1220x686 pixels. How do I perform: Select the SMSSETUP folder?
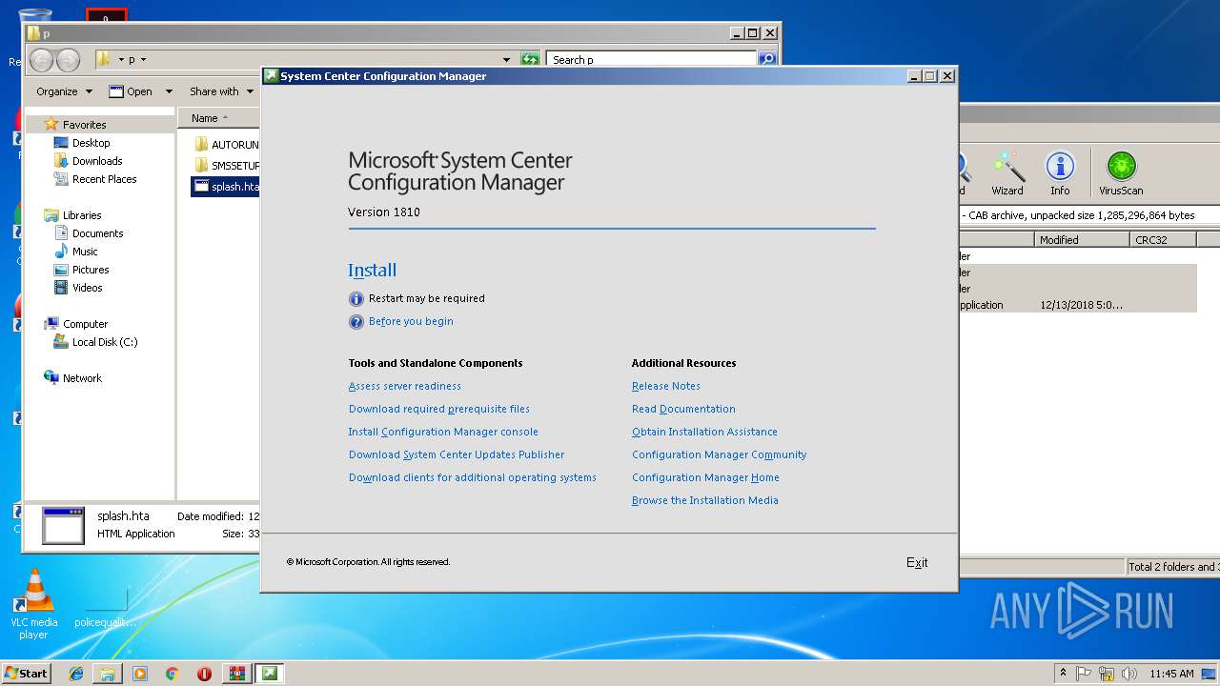point(226,166)
